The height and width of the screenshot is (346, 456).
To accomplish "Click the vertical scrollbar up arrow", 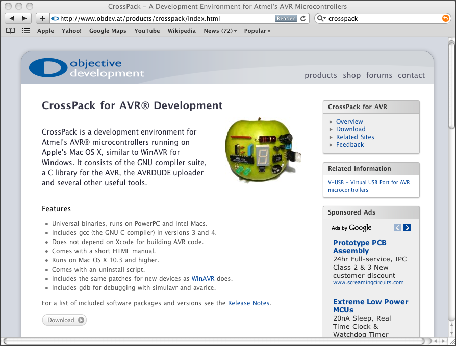I will [451, 325].
